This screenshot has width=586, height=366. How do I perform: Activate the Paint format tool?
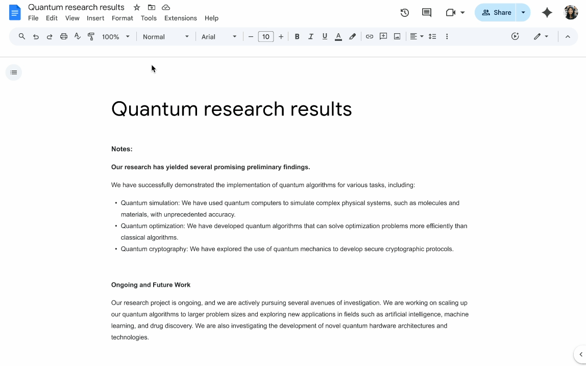click(x=90, y=36)
